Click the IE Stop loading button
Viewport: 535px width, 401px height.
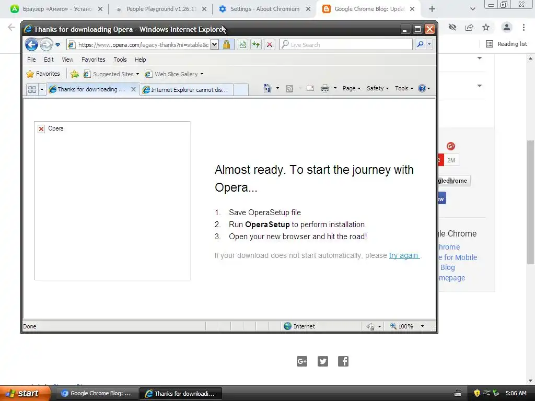coord(270,45)
